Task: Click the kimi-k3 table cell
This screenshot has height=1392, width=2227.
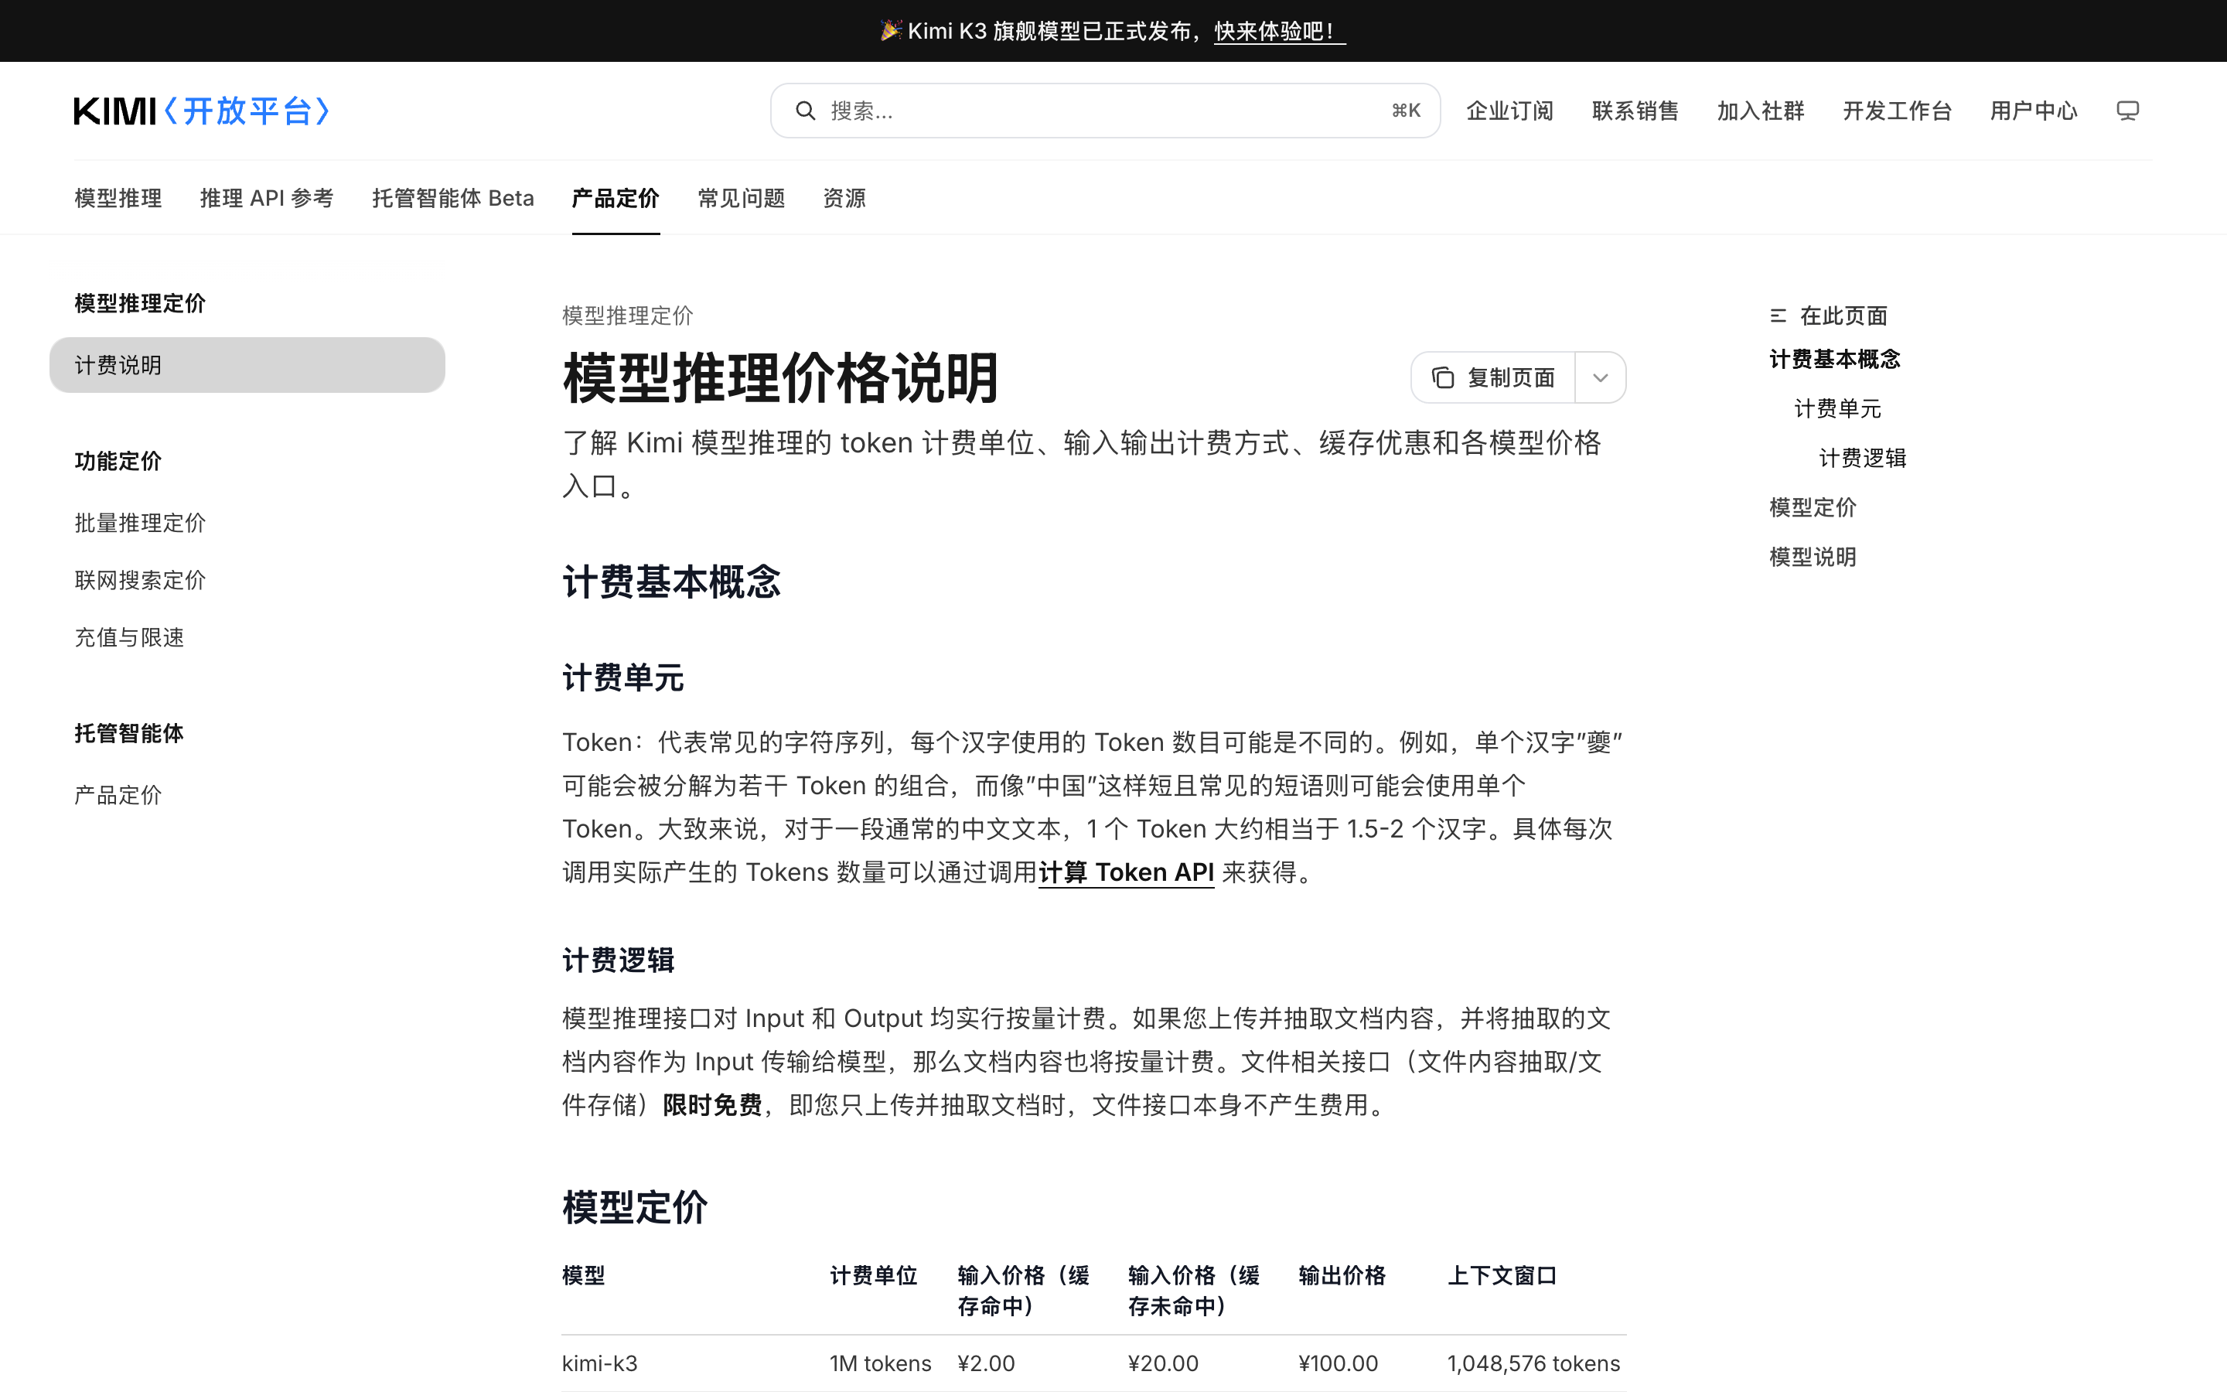Action: pyautogui.click(x=600, y=1363)
